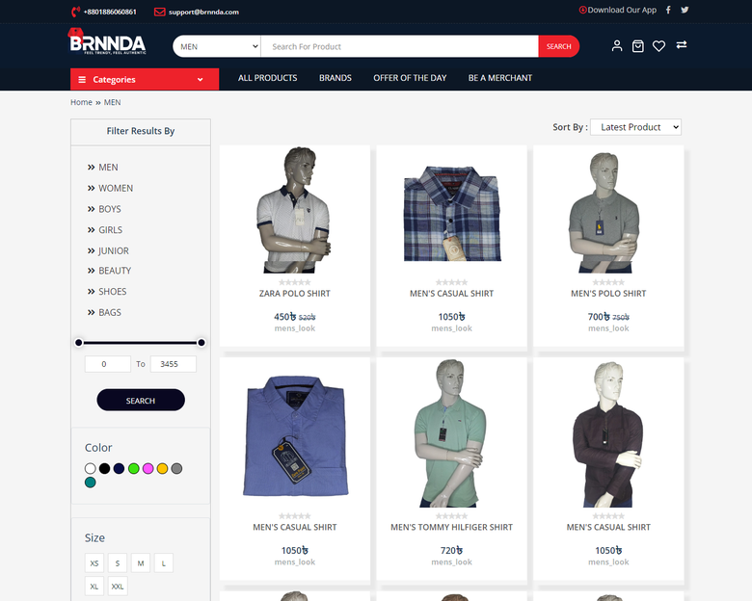
Task: Click the MEN breadcrumb link
Action: pos(112,102)
